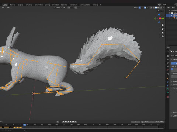The width and height of the screenshot is (177, 132).
Task: Open the World properties tab icon
Action: [167, 70]
